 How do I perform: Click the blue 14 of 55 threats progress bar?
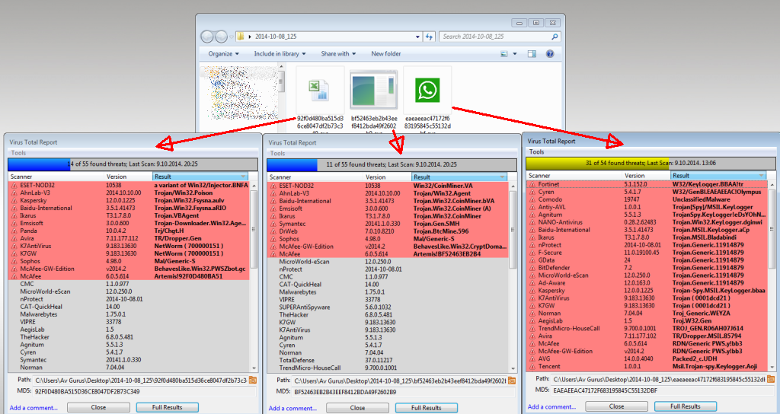[133, 164]
